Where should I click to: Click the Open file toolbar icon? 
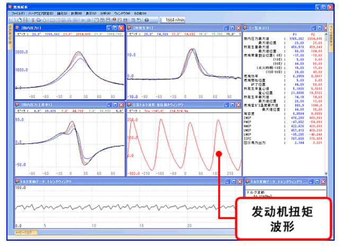(20, 20)
